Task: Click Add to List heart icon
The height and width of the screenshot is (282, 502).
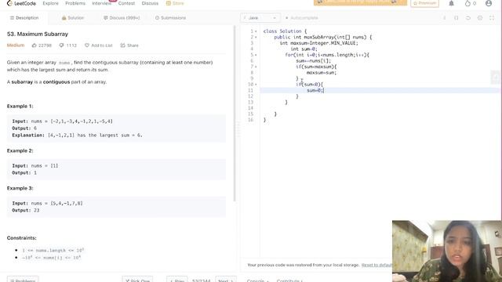Action: click(87, 45)
